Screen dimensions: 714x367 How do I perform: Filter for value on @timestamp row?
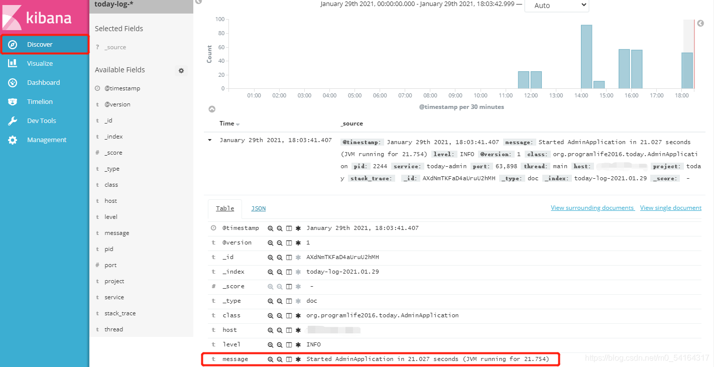click(271, 228)
